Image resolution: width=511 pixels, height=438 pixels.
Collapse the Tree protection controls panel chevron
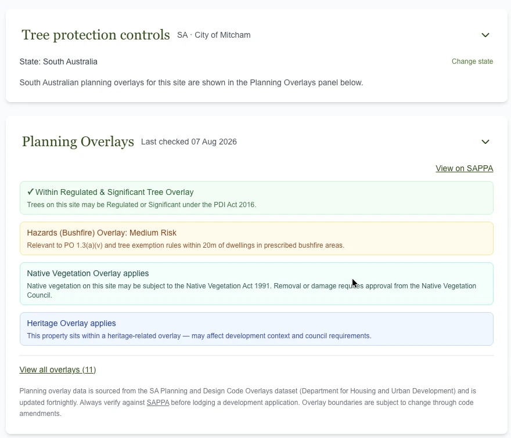click(x=485, y=35)
